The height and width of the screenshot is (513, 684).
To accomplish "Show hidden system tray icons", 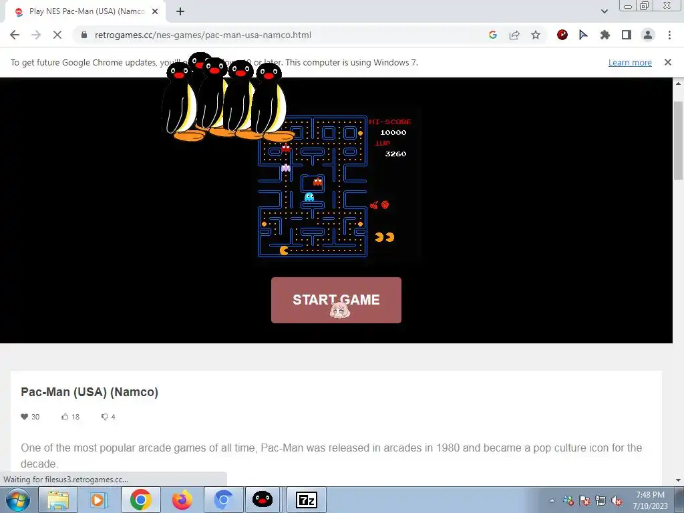I will click(552, 501).
